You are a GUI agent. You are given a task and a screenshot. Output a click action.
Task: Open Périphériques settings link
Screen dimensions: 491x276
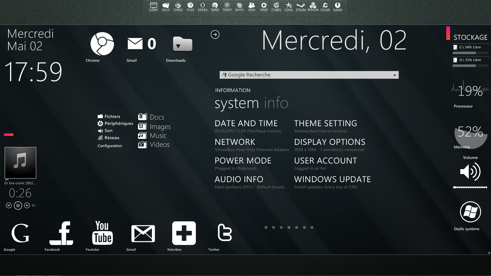(x=115, y=123)
